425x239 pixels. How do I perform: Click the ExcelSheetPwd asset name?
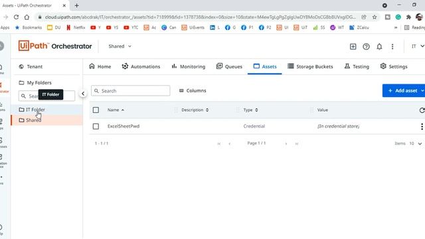(x=124, y=126)
